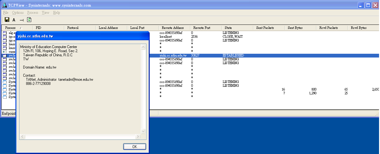Click the Save floppy disk toolbar icon

point(7,20)
